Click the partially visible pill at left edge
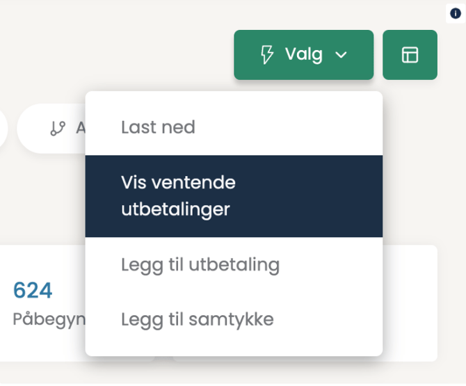 pyautogui.click(x=3, y=128)
